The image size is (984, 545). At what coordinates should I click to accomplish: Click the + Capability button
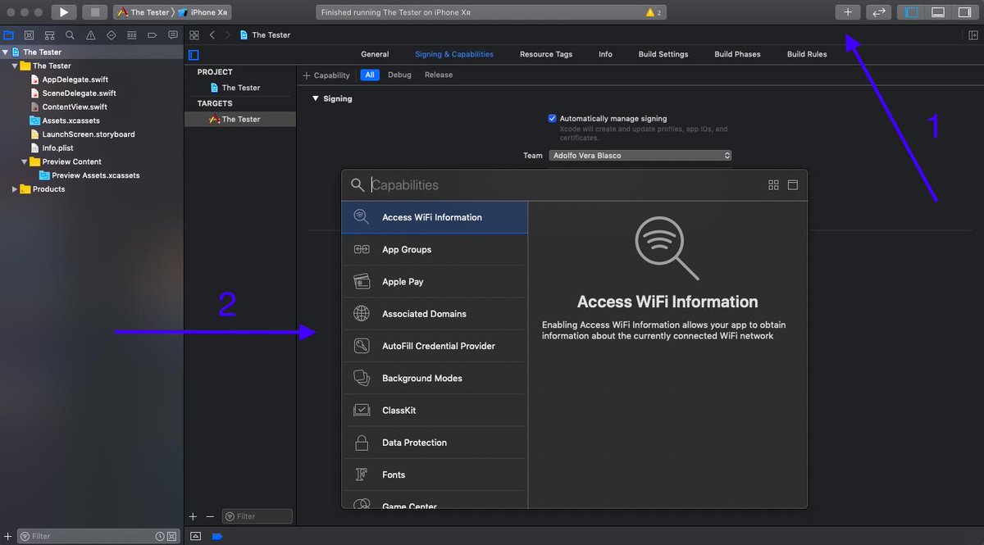[326, 75]
